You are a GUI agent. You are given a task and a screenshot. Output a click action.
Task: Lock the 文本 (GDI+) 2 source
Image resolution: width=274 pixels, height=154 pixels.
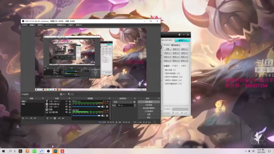(x=70, y=101)
